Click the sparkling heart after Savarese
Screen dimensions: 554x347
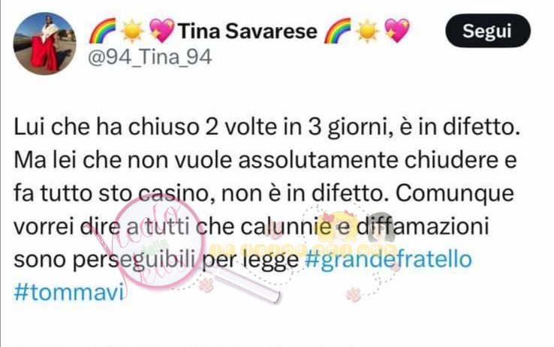point(397,31)
